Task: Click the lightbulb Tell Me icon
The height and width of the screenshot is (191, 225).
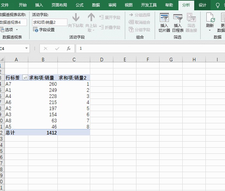Action: tap(218, 5)
